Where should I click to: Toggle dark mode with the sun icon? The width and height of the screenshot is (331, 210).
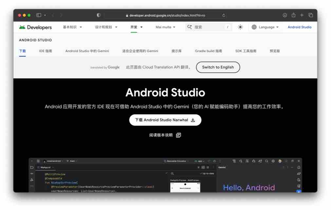[x=240, y=27]
